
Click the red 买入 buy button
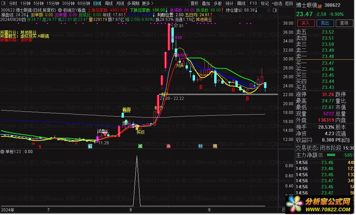pos(306,23)
